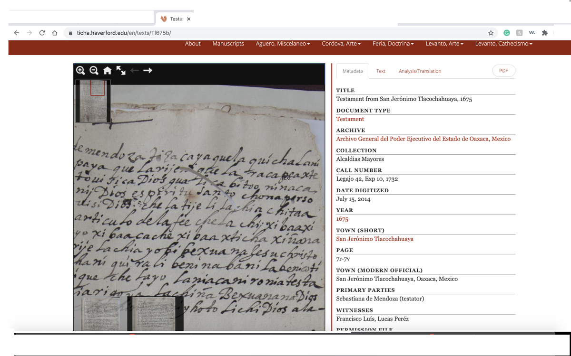Switch to the Analysis/Translation tab
Screen dimensions: 571x356
tap(420, 71)
